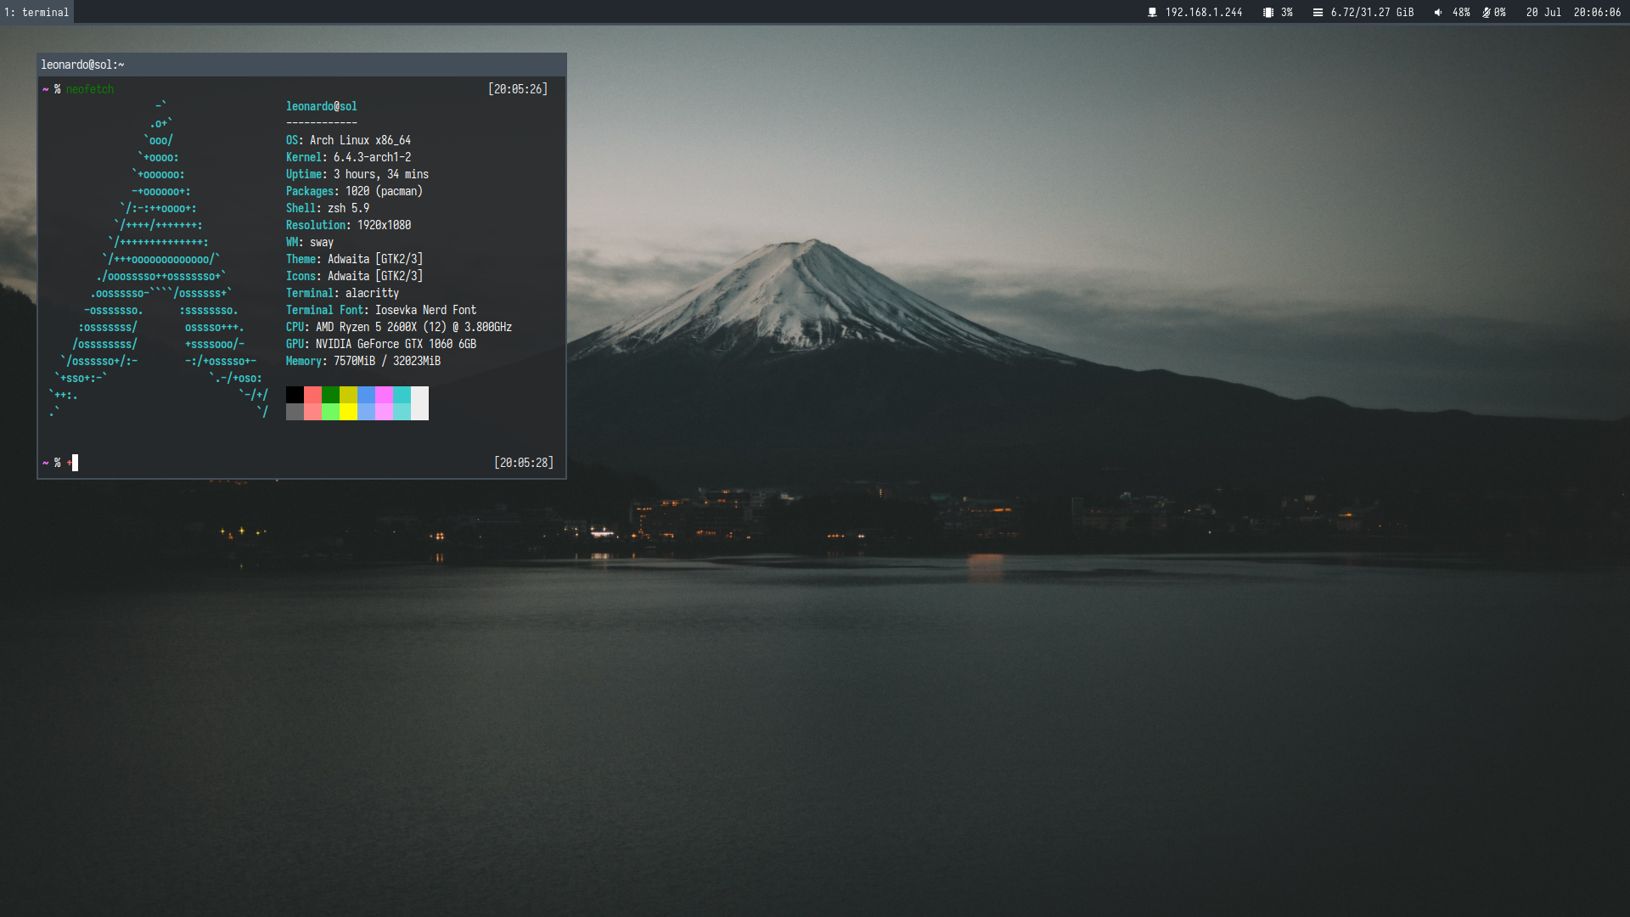
Task: Click the 20 Jul date in bar
Action: pos(1543,13)
